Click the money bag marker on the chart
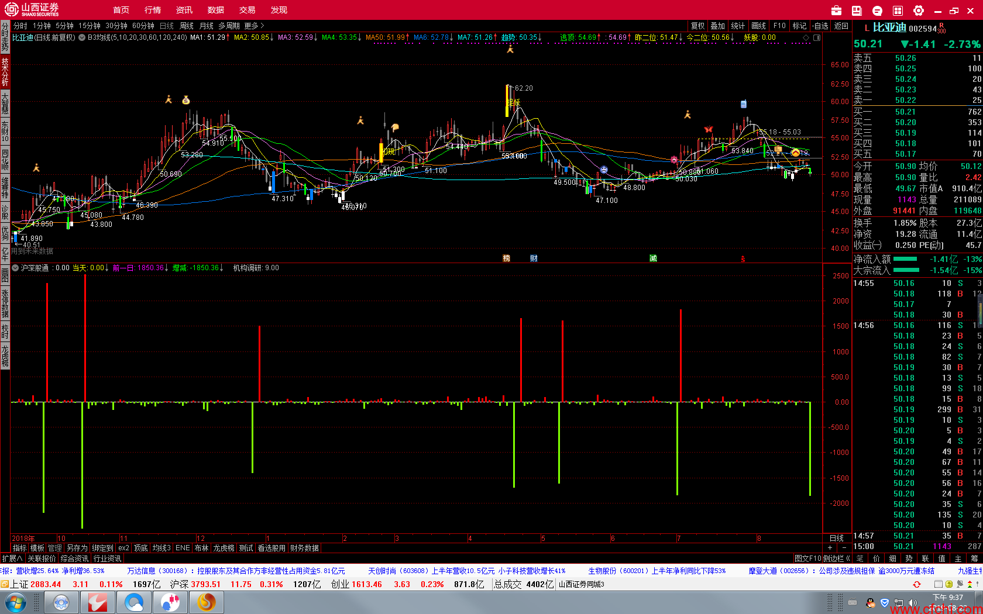 pyautogui.click(x=186, y=100)
